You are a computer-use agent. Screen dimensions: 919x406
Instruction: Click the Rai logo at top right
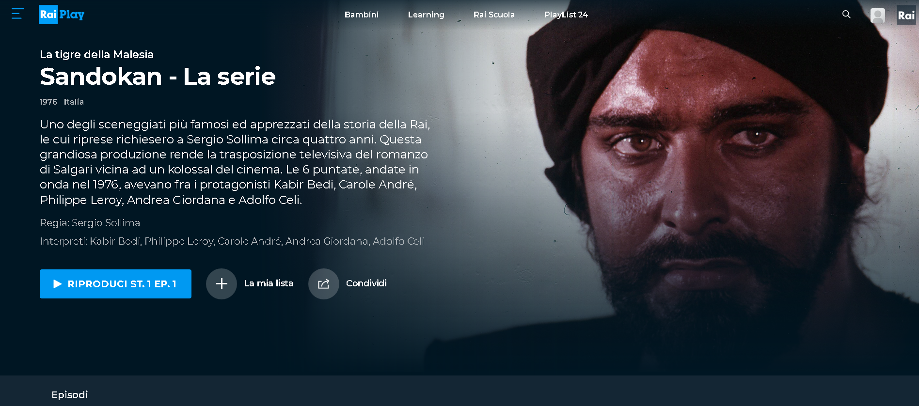point(906,15)
